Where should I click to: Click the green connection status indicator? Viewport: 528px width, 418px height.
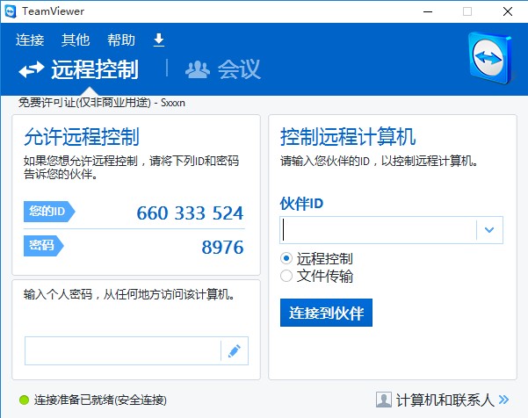pos(25,400)
